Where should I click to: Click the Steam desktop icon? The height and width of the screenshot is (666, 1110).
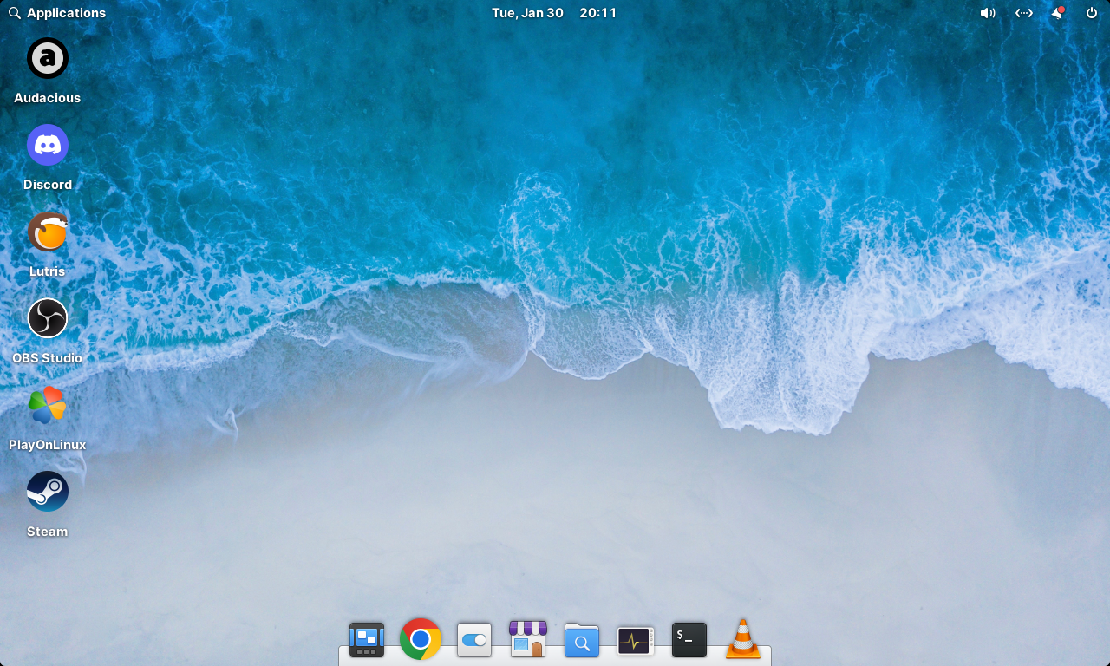[x=48, y=492]
